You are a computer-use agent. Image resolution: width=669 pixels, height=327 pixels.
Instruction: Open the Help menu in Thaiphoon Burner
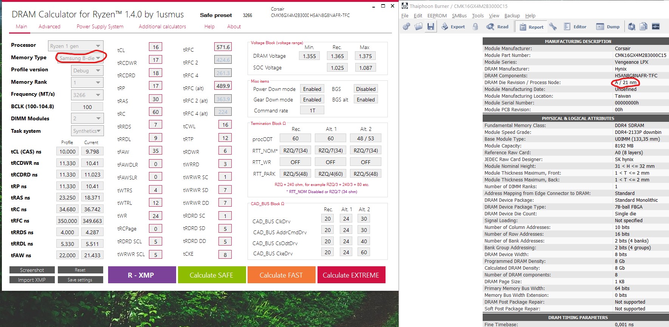(530, 15)
